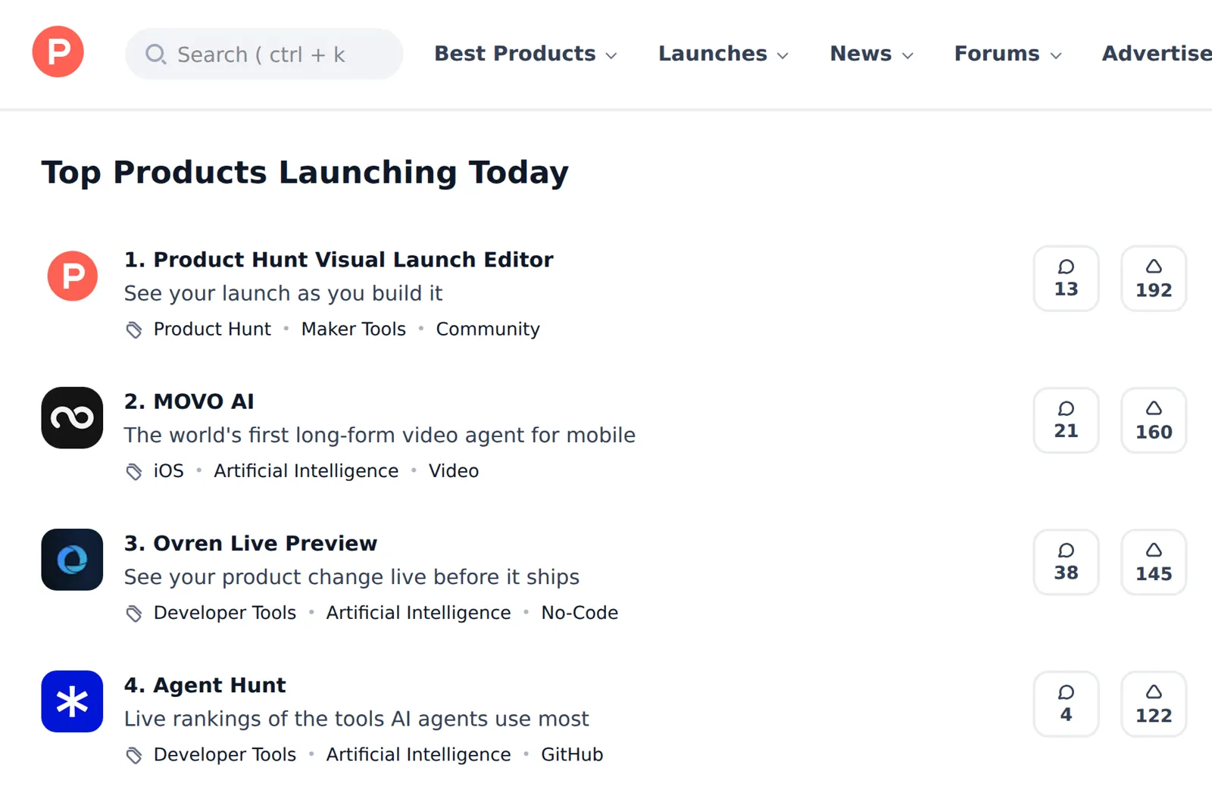Viewport: 1212px width, 793px height.
Task: Select the No-Code topic tag
Action: pos(579,613)
